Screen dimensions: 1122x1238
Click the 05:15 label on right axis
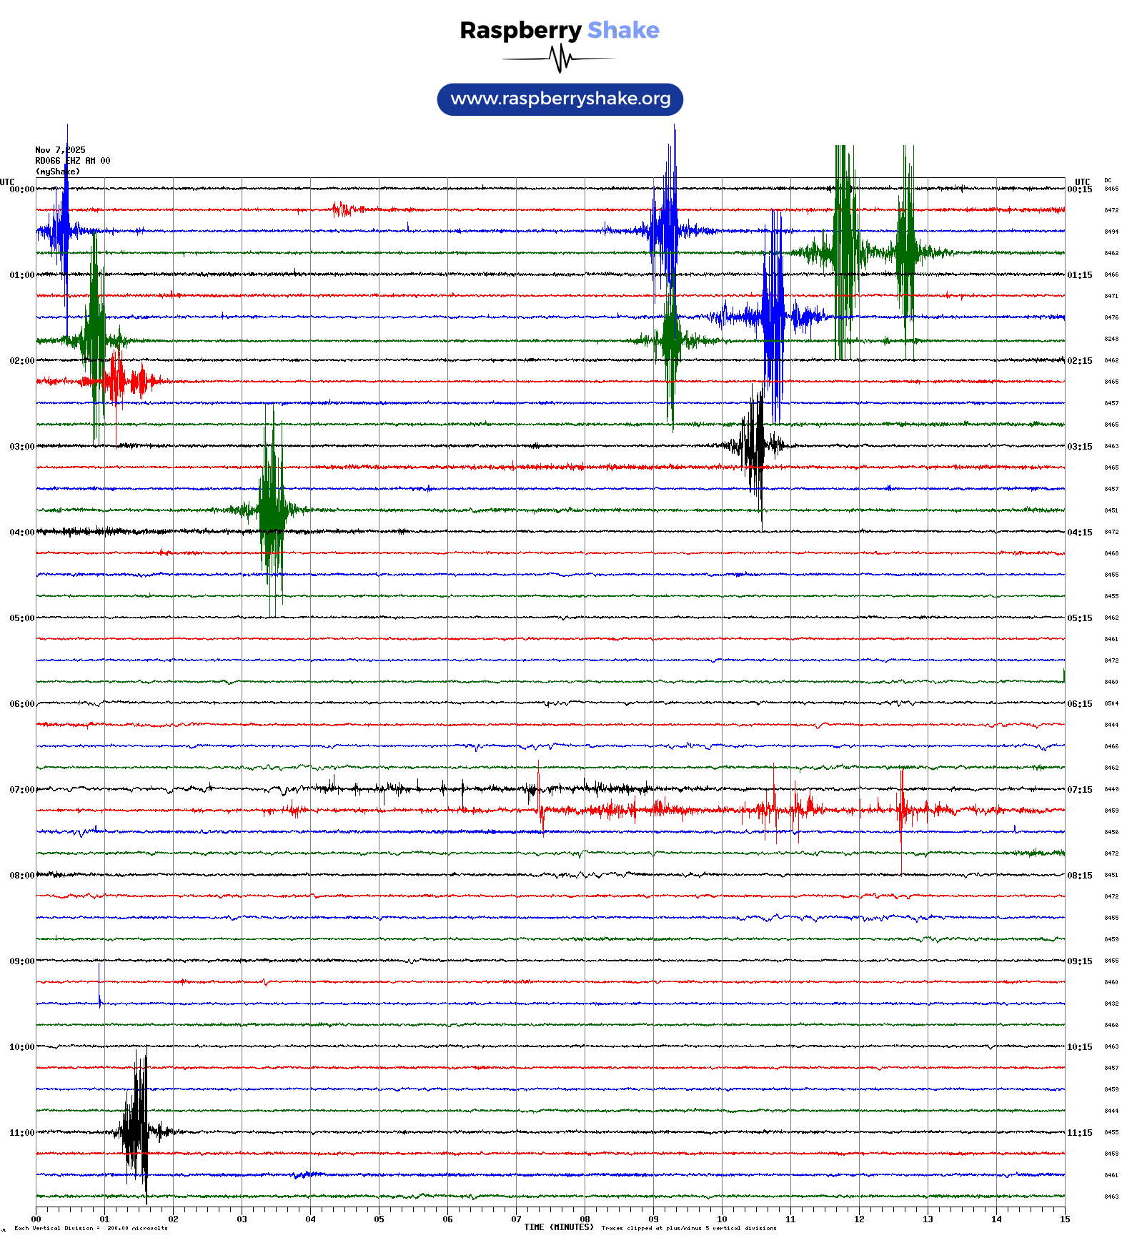click(x=1079, y=618)
